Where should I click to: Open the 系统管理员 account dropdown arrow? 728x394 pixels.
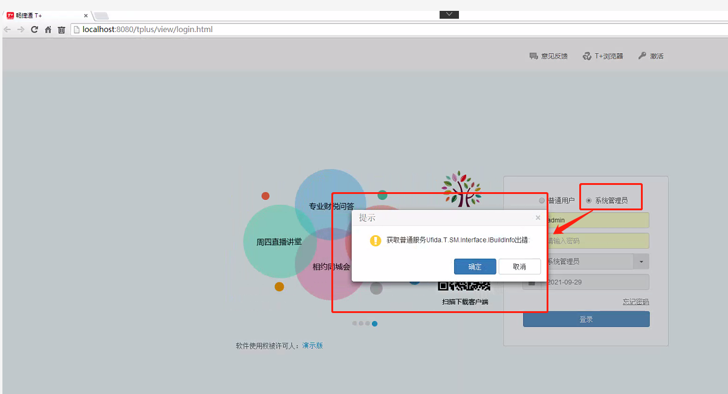pos(641,261)
